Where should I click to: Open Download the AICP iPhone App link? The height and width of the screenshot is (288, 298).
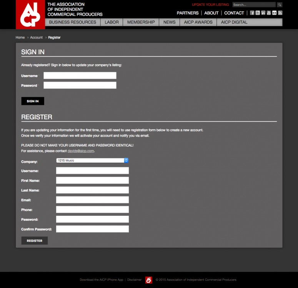[102, 280]
